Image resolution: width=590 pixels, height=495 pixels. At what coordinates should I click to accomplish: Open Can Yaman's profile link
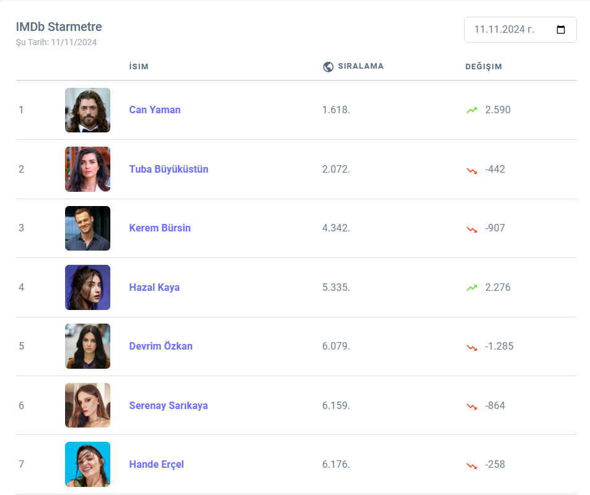point(155,110)
